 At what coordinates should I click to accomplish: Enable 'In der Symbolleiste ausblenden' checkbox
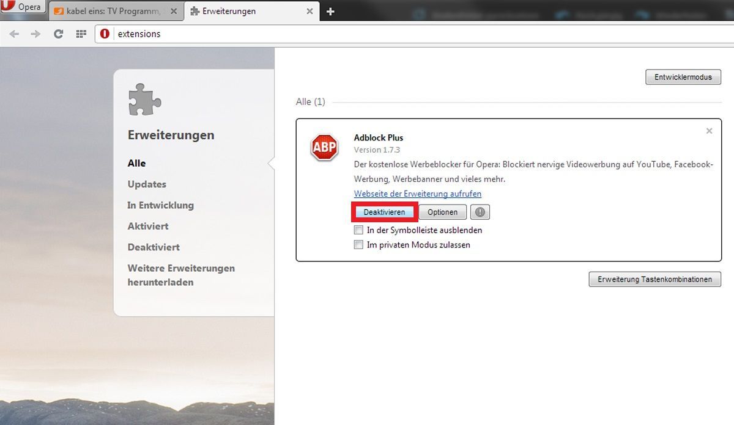coord(358,230)
